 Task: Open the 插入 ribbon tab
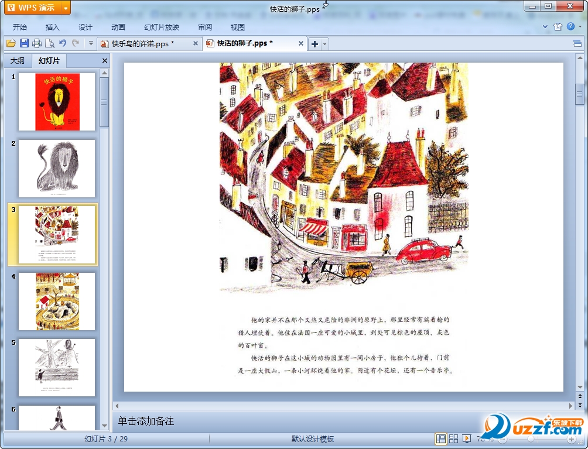click(53, 28)
